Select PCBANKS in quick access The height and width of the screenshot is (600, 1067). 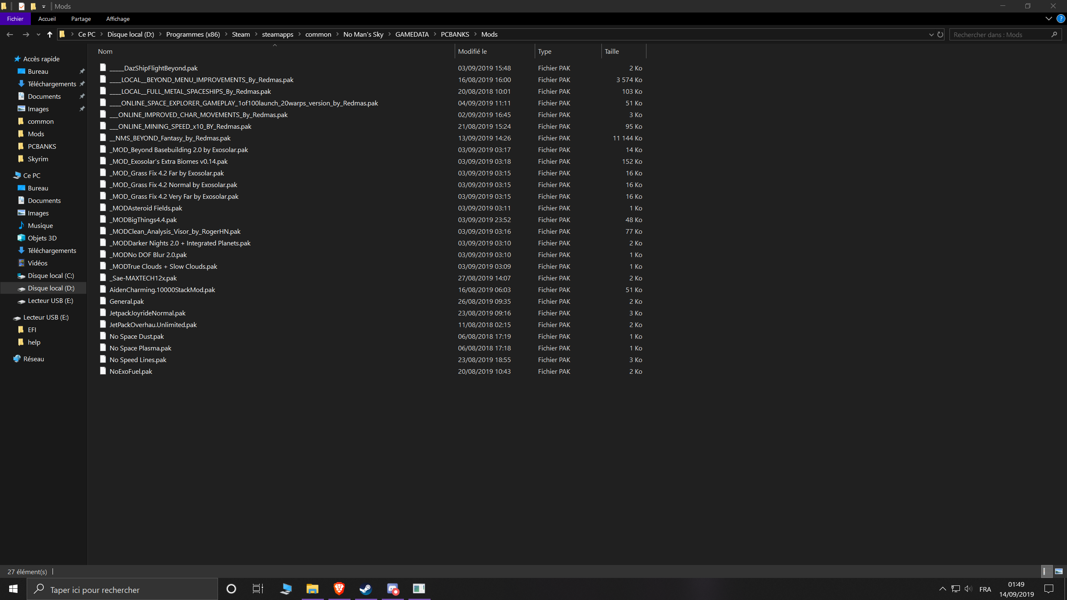point(42,146)
